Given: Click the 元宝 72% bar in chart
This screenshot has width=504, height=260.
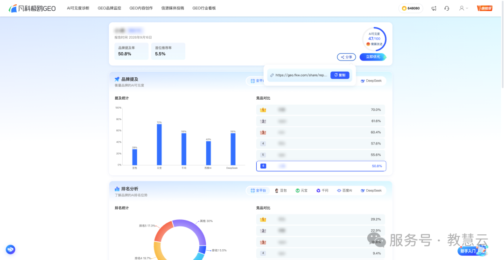Looking at the screenshot, I should pos(159,144).
